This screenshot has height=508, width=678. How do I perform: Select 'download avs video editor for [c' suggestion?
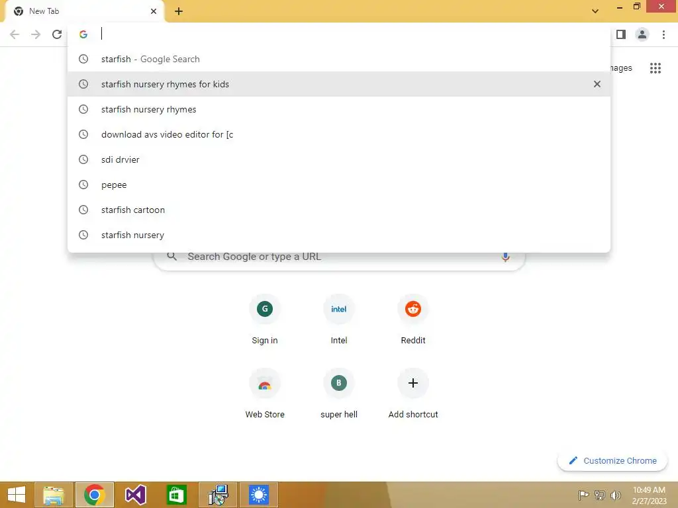[339, 134]
